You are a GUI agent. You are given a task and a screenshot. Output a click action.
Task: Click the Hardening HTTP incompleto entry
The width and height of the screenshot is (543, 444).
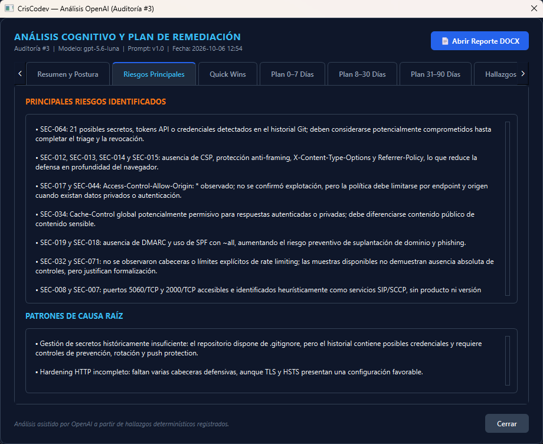click(229, 372)
